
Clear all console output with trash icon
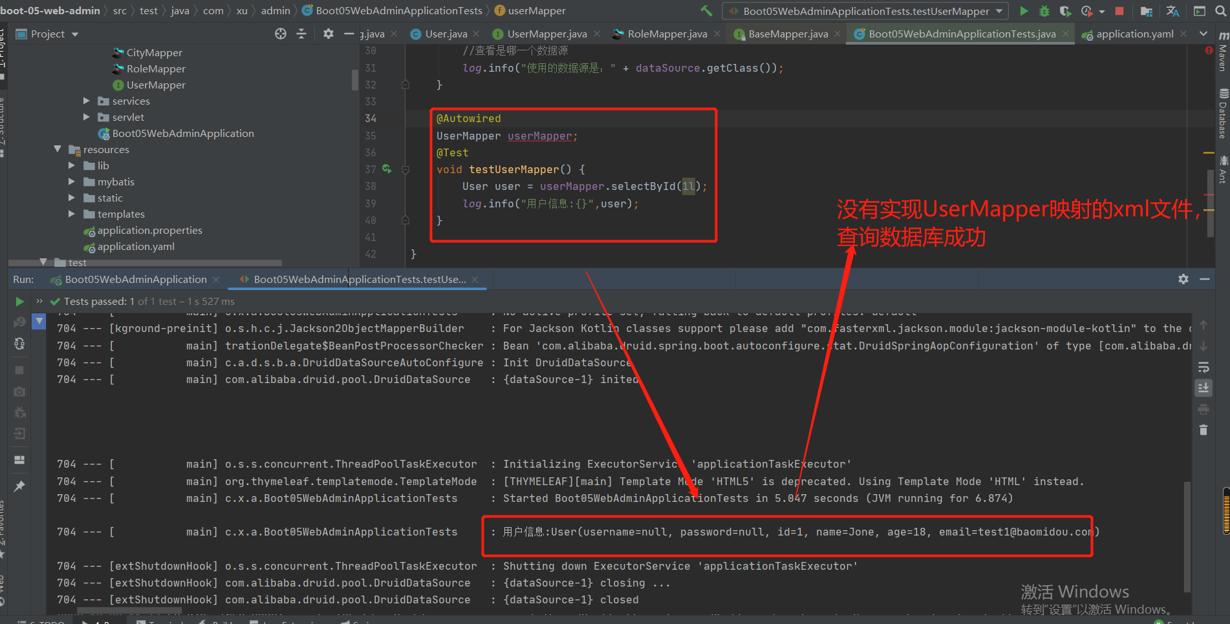(x=1203, y=430)
